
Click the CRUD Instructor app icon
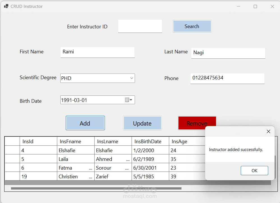pyautogui.click(x=6, y=6)
